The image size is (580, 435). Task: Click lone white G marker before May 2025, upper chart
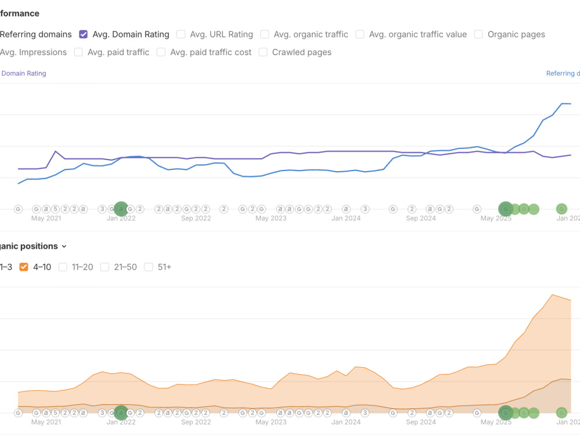click(477, 209)
